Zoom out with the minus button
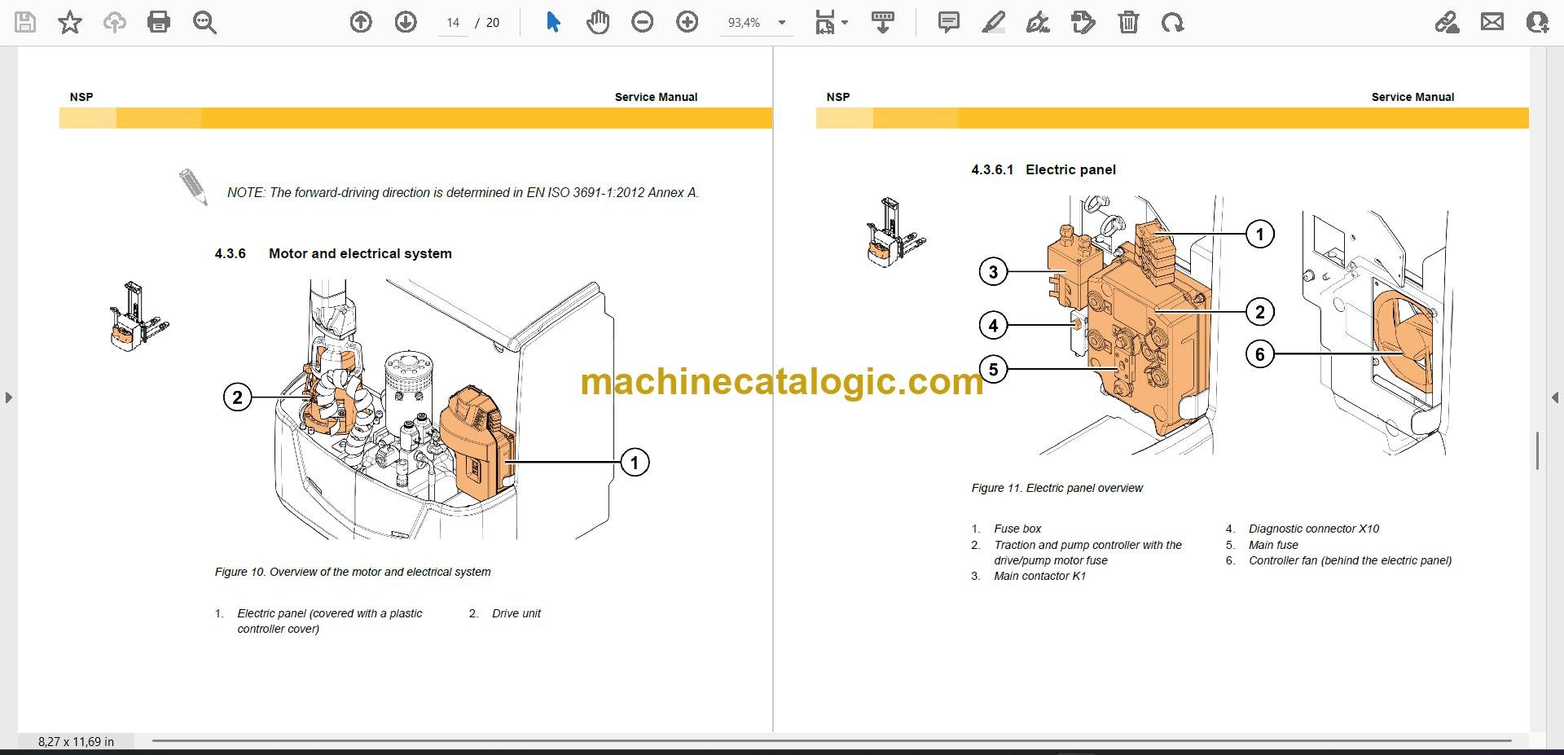This screenshot has width=1564, height=755. (x=643, y=22)
